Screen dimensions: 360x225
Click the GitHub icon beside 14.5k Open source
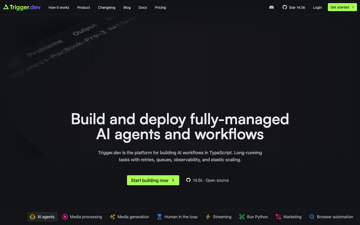coord(188,180)
